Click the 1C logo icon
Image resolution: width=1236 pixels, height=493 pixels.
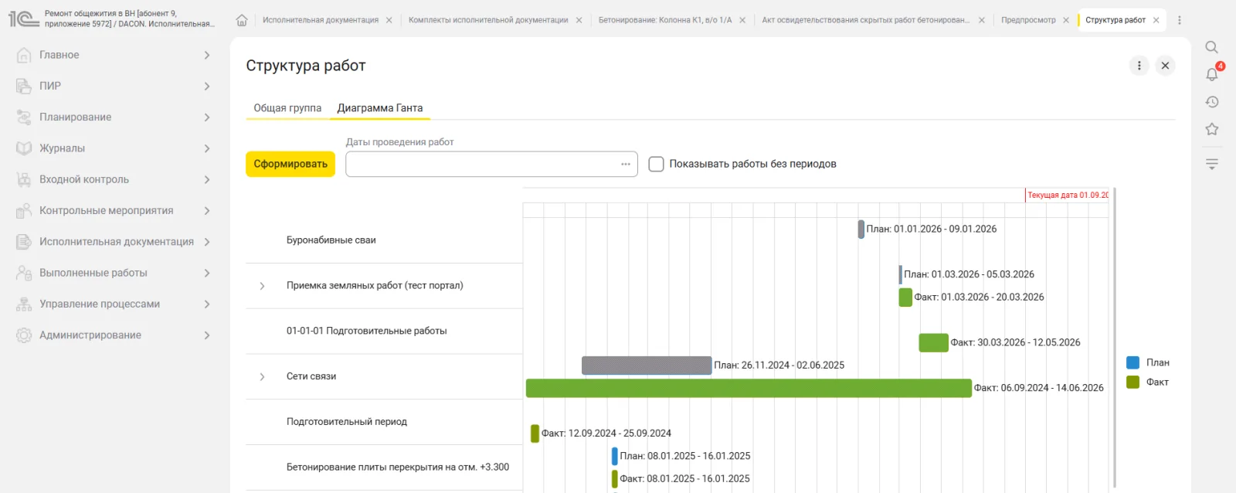pyautogui.click(x=23, y=19)
